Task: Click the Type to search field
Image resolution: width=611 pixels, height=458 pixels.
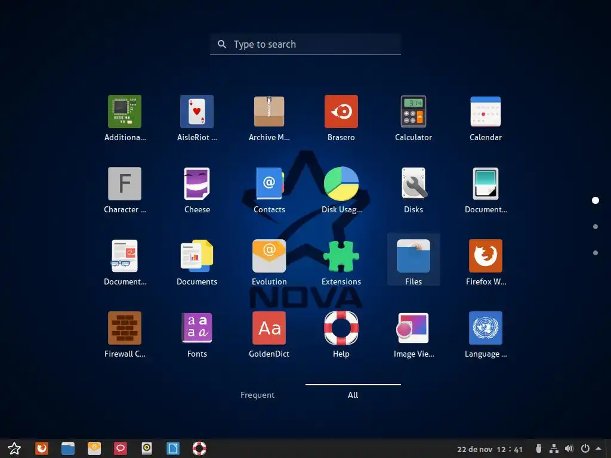Action: click(305, 44)
